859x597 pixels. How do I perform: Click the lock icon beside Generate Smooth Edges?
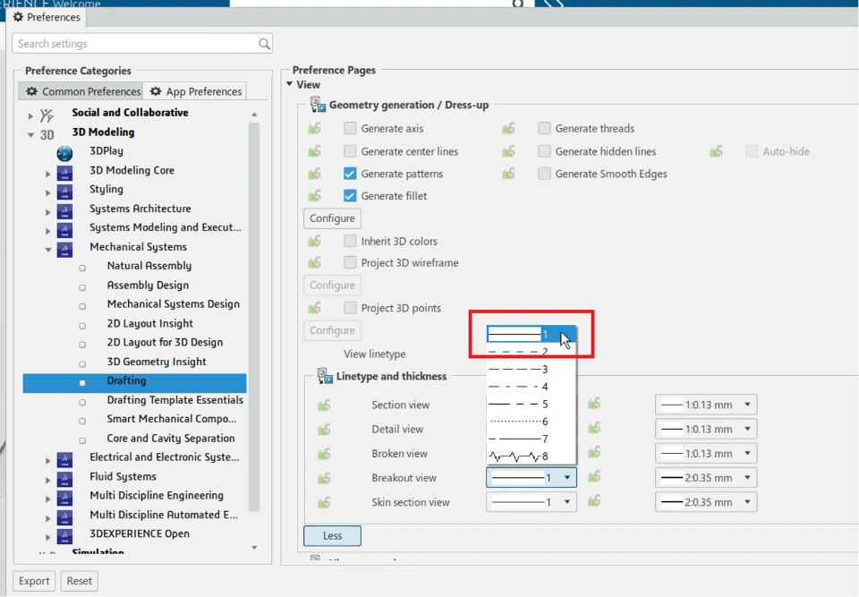(x=508, y=174)
